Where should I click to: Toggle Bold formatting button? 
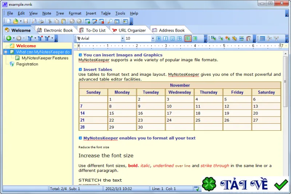pos(159,39)
